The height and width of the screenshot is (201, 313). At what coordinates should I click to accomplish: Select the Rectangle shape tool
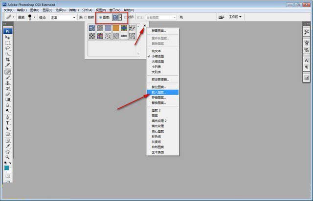click(x=8, y=134)
